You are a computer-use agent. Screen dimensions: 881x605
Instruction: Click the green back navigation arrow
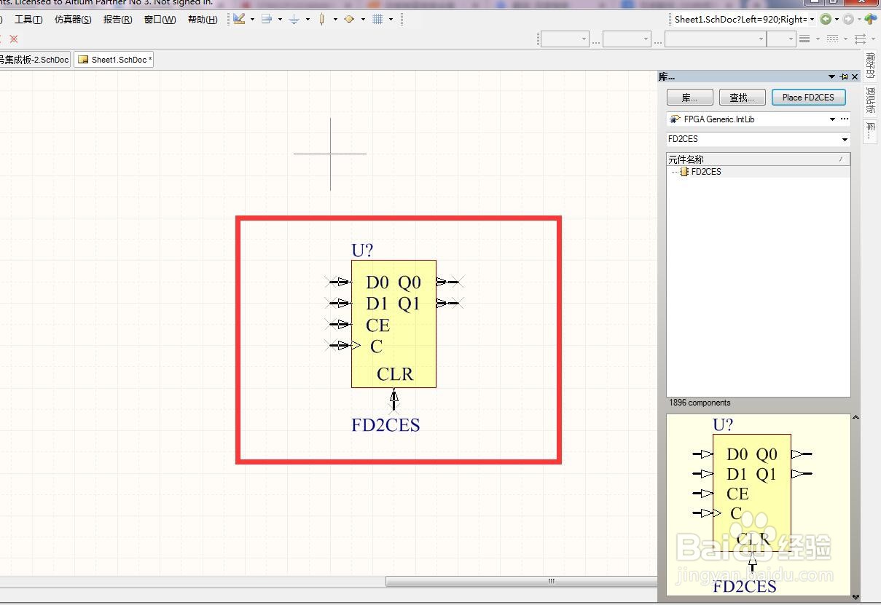tap(826, 19)
